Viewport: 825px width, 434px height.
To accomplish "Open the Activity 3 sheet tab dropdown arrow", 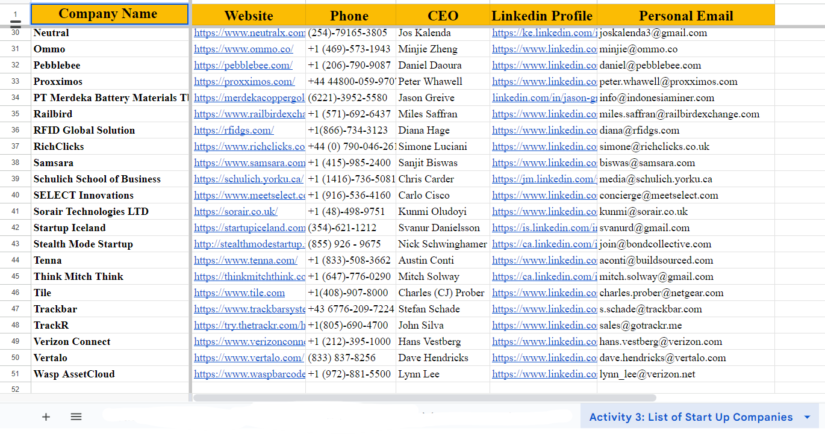I will pos(807,417).
